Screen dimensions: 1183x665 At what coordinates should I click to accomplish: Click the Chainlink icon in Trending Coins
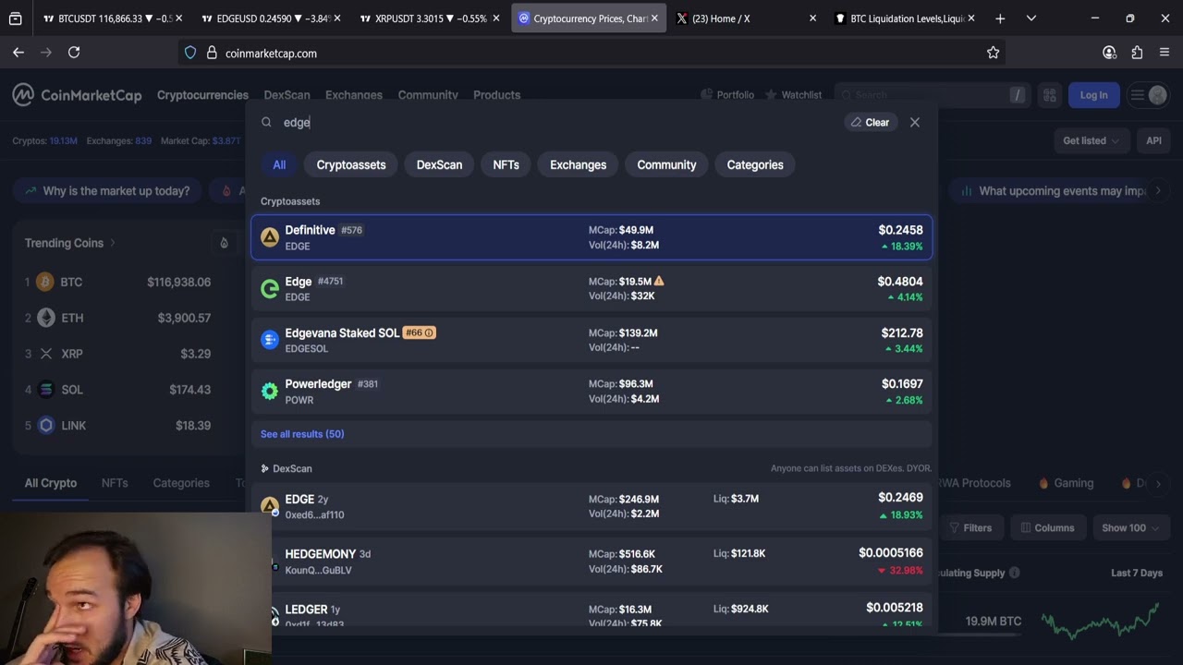point(45,426)
